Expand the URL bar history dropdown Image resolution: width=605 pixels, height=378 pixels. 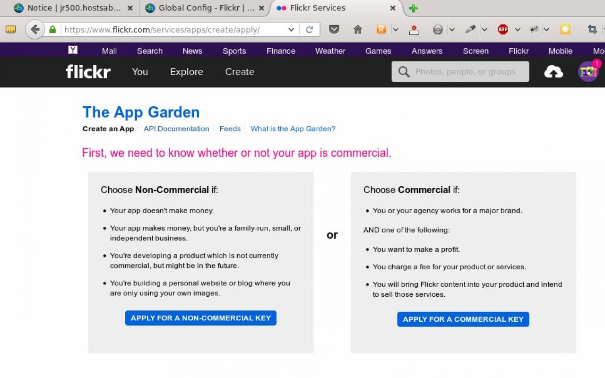coord(291,29)
